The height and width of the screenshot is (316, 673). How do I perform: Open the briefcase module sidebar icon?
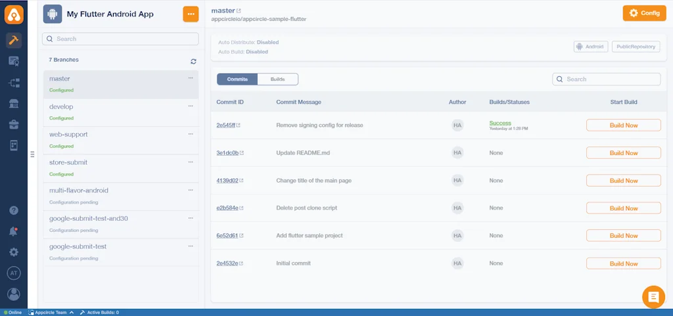tap(14, 125)
